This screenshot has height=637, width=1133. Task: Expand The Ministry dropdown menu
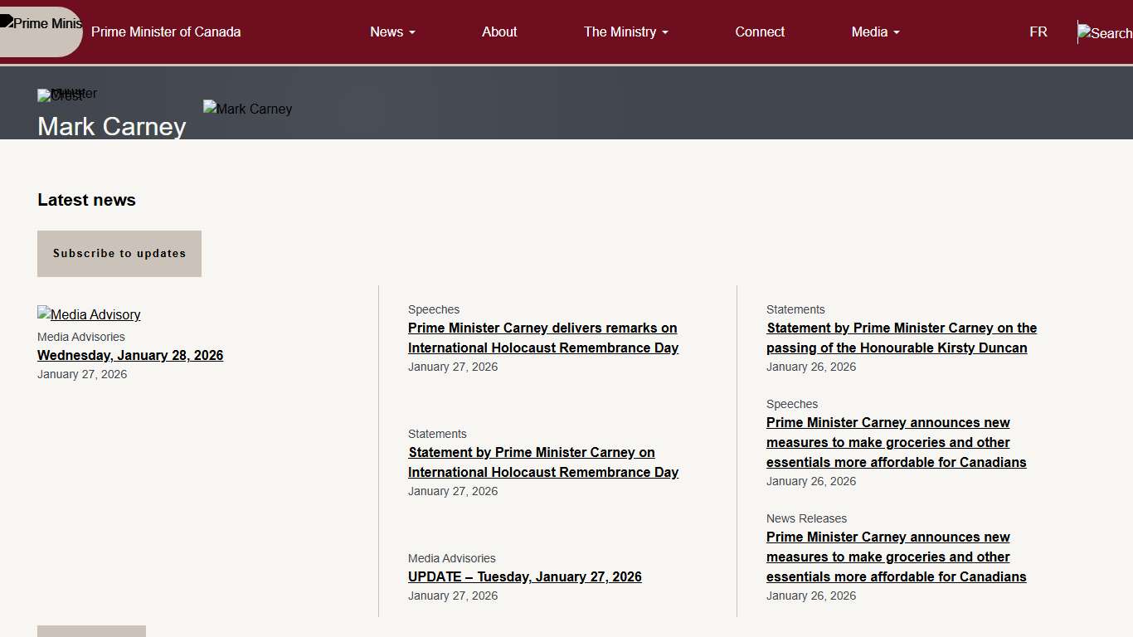[x=625, y=32]
